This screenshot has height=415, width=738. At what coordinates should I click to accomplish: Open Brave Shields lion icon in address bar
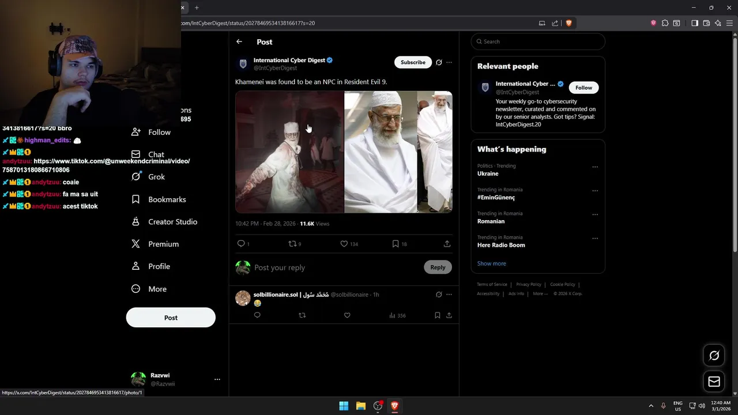(568, 23)
